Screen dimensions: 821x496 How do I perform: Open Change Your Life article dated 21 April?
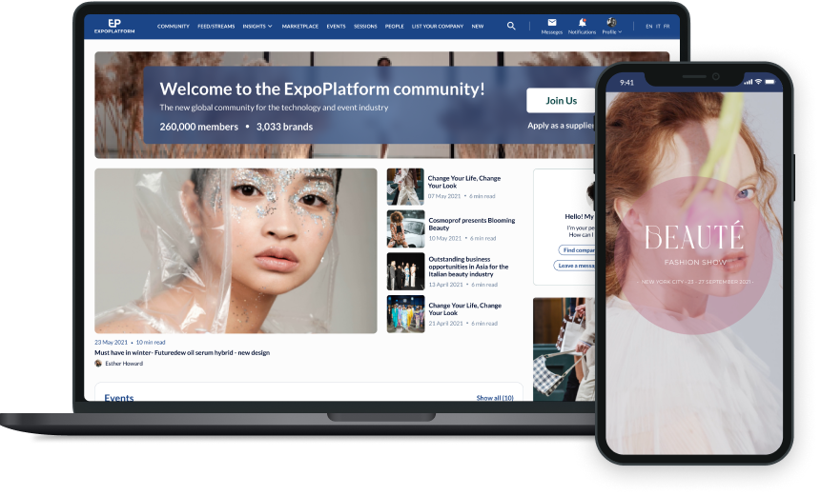465,308
